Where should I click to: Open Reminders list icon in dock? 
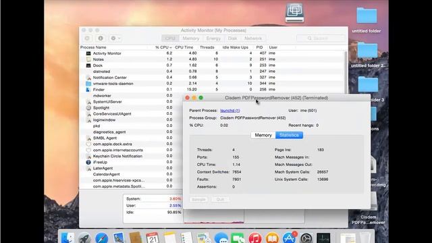click(186, 238)
